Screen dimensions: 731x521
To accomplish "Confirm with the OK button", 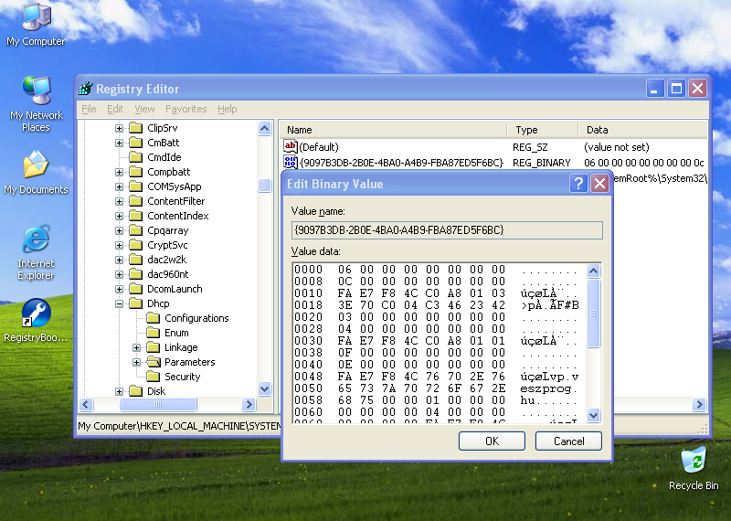I will [x=492, y=441].
